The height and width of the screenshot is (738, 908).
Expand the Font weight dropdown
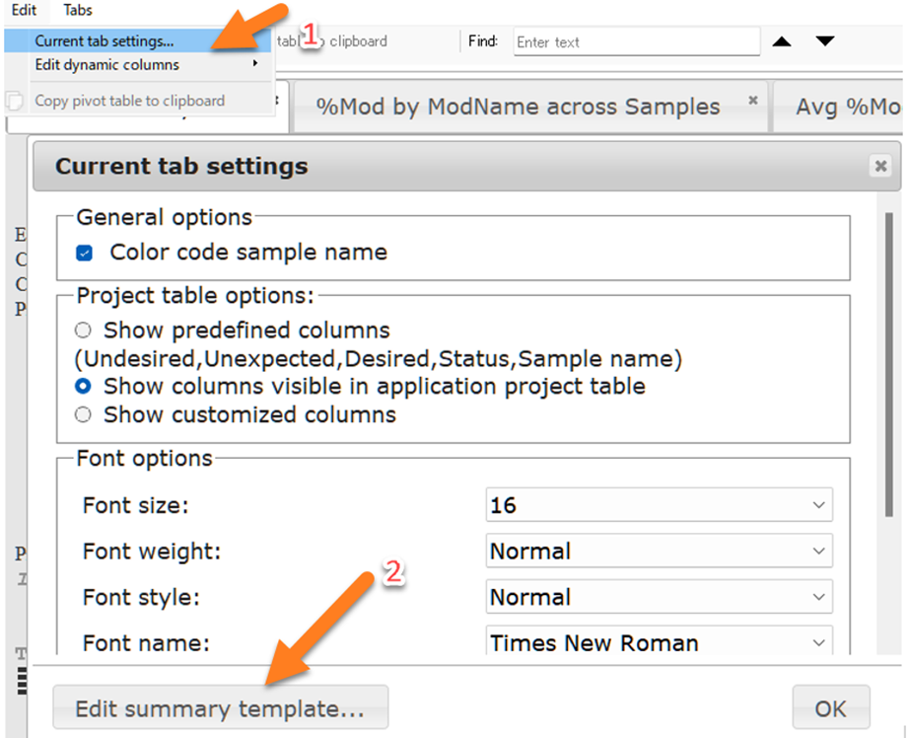click(659, 551)
